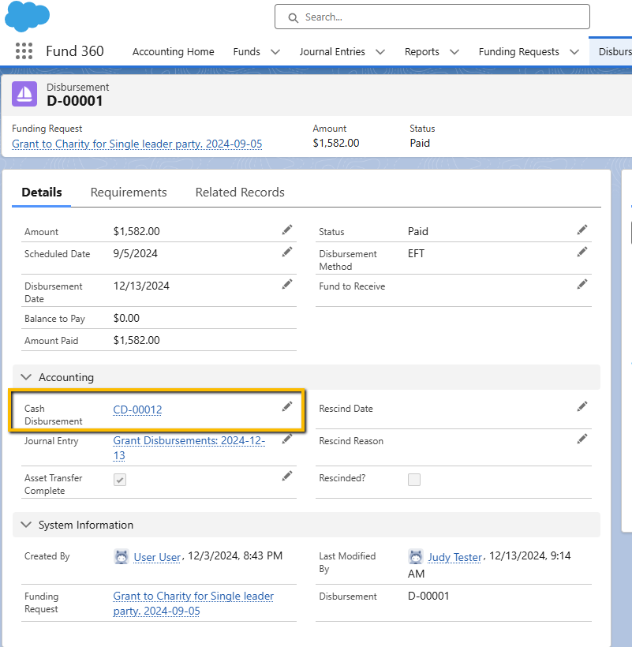Open the Funding Requests nav item

(x=519, y=51)
